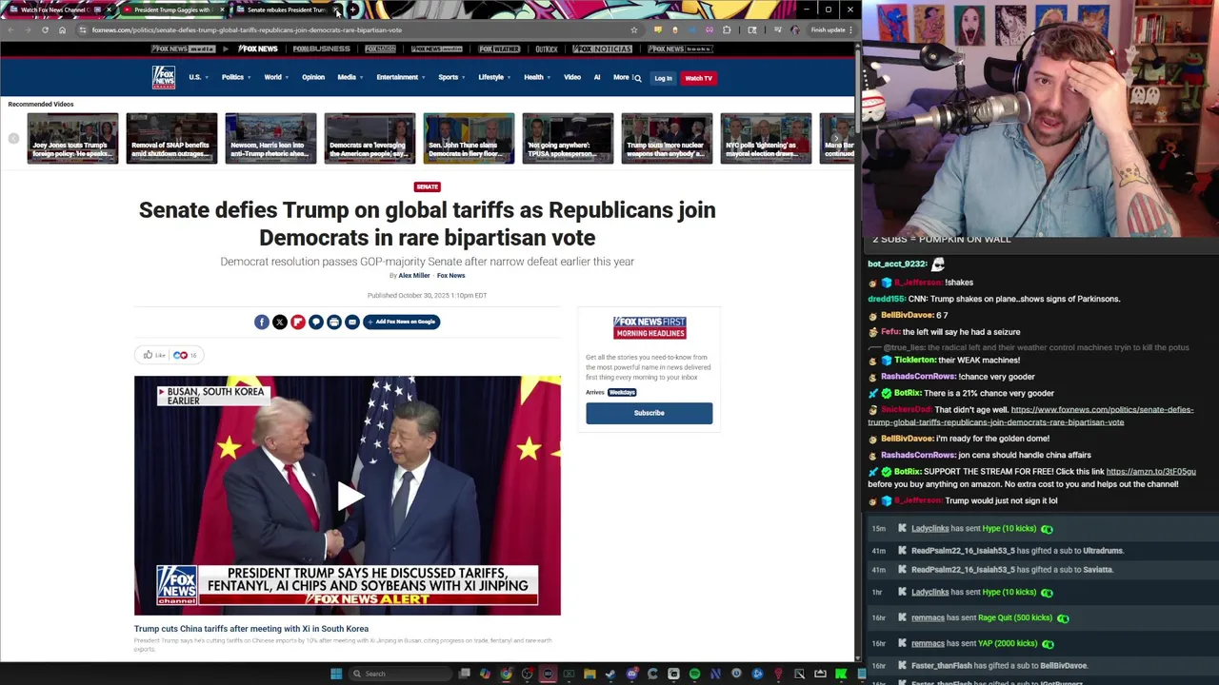Open the Video section link
The image size is (1219, 685).
point(572,77)
